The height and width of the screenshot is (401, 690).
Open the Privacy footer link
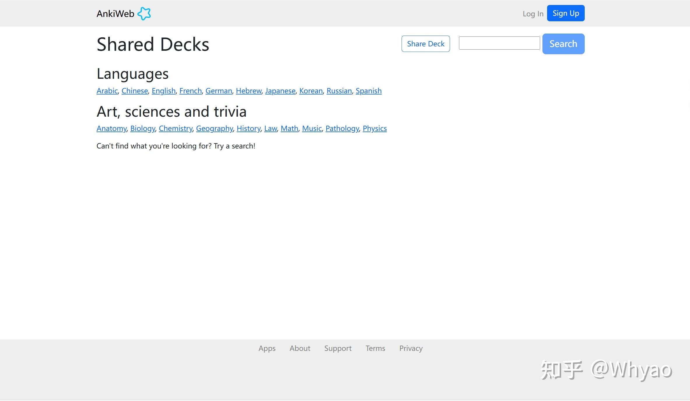[411, 348]
